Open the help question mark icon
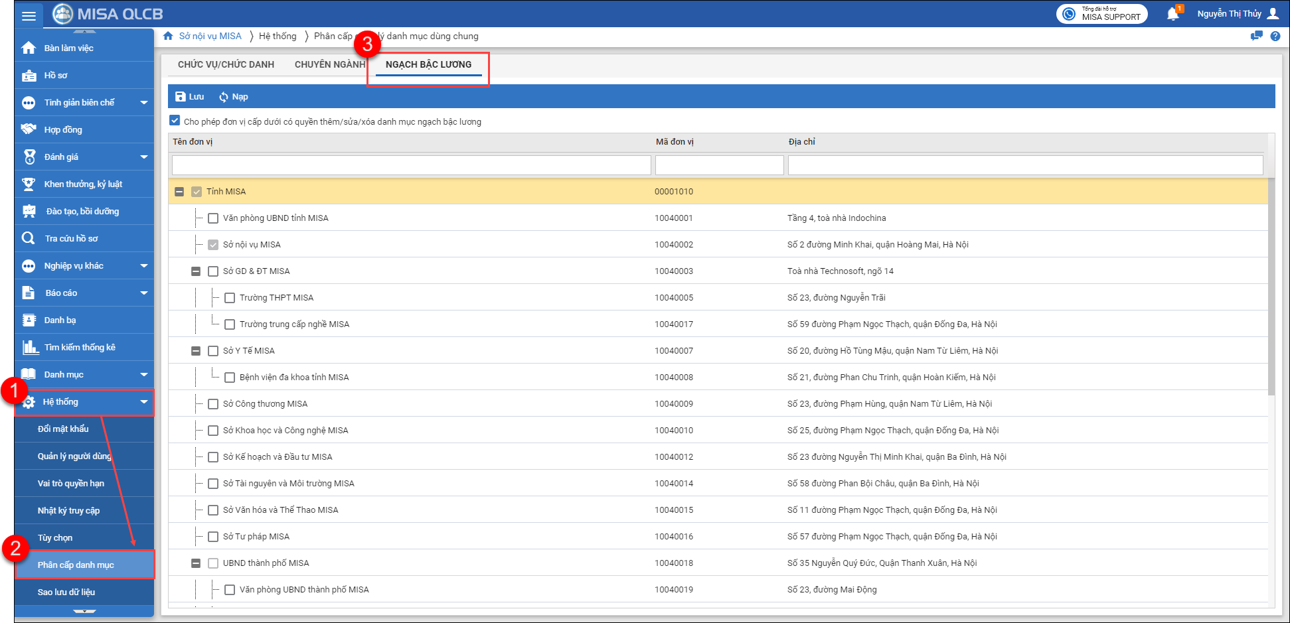 pos(1275,36)
